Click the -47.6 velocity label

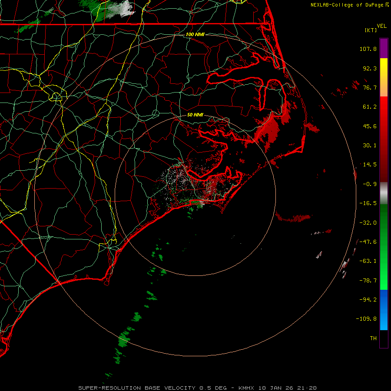click(368, 242)
